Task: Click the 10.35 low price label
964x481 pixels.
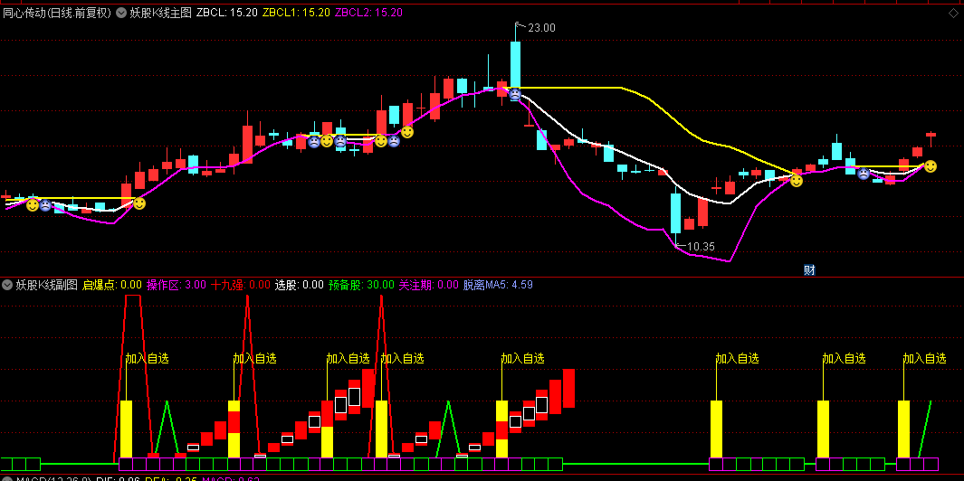Action: click(701, 246)
